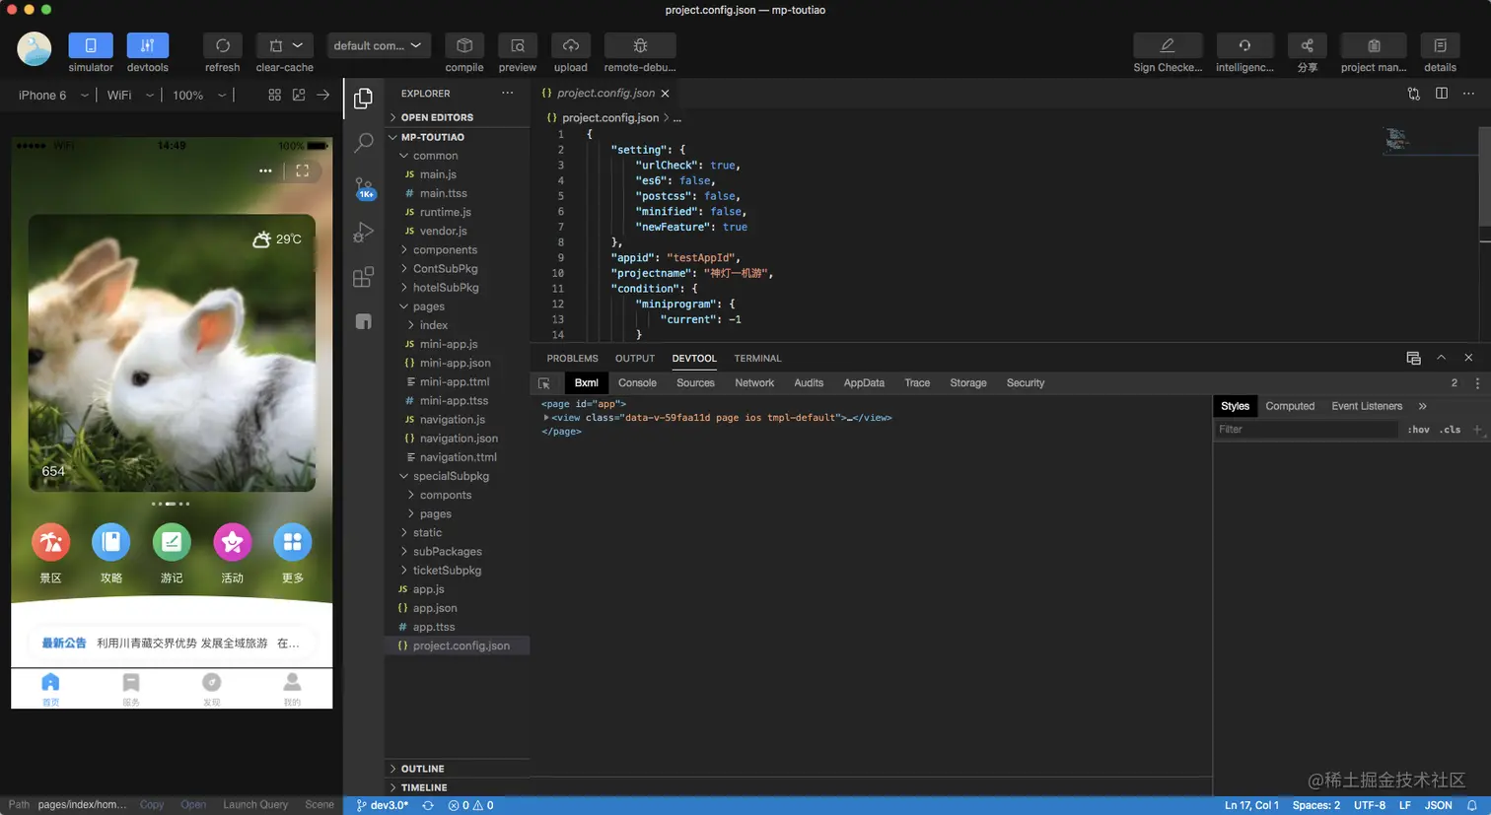Click the Launch Query link

[x=255, y=805]
